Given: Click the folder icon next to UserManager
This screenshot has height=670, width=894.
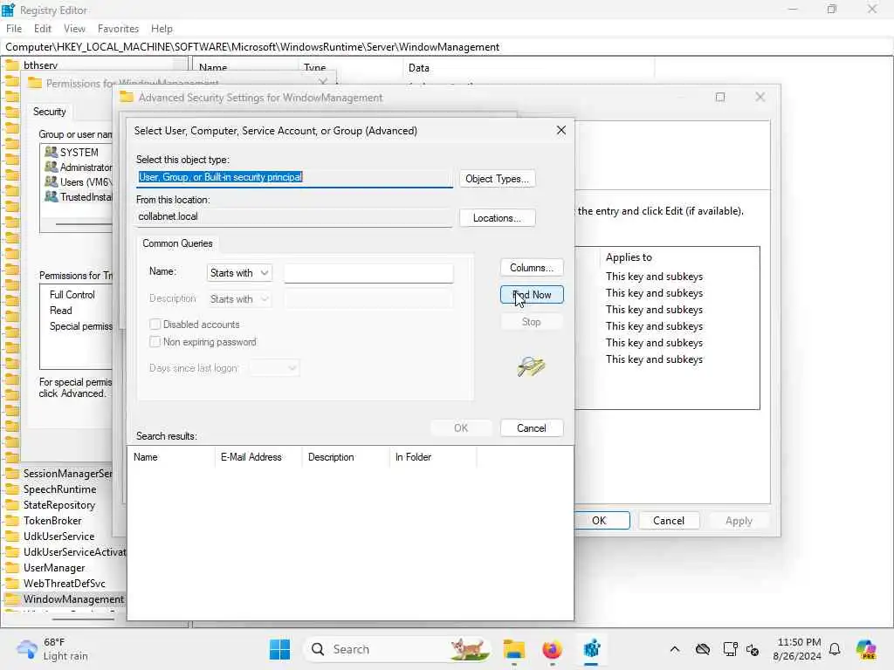Looking at the screenshot, I should coord(11,567).
